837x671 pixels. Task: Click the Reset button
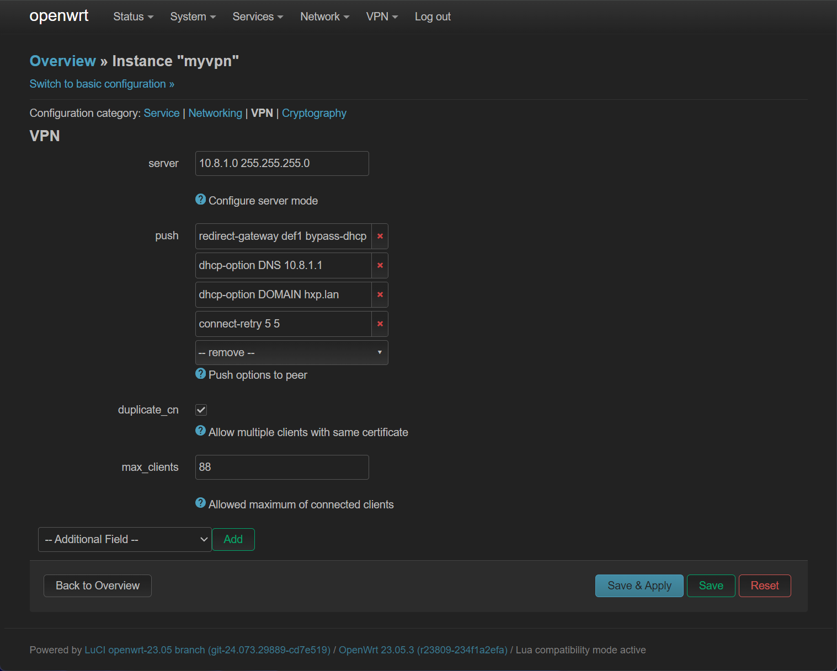[764, 586]
